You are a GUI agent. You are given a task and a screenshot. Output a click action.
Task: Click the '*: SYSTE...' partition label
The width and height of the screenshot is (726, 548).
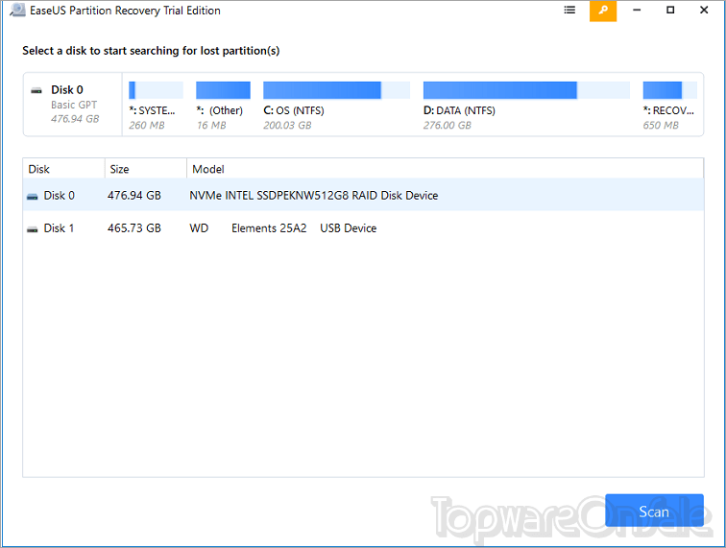(x=152, y=110)
